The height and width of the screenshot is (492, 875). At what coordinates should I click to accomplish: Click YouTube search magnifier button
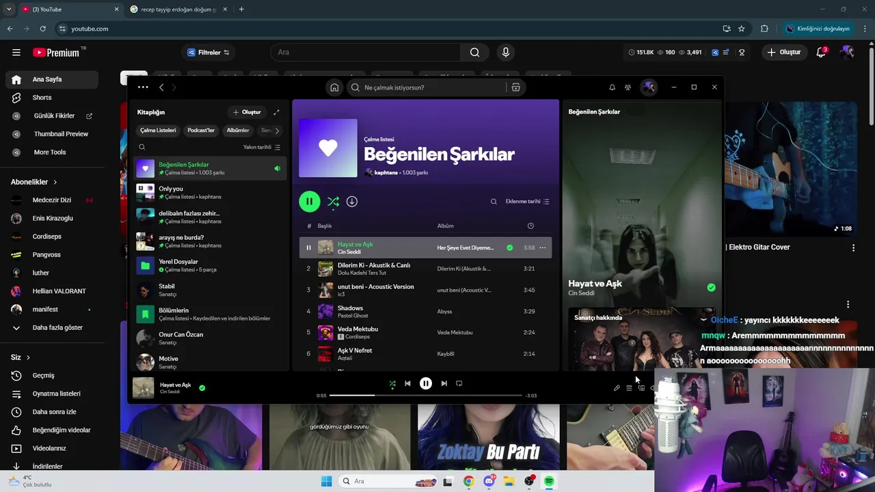coord(474,52)
